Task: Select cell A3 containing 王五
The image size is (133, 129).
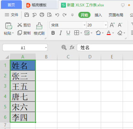Action: 23,86
